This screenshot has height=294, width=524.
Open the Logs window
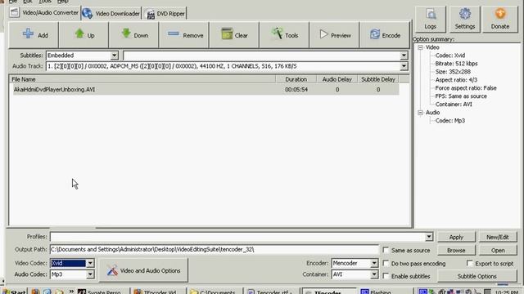click(431, 19)
